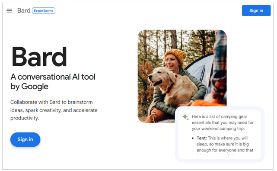Open the hamburger main menu

coord(9,11)
